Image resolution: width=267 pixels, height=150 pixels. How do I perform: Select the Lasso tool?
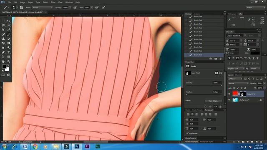coord(3,25)
